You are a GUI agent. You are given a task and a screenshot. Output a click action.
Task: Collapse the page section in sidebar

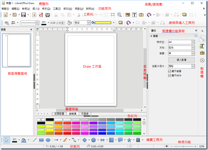(151, 36)
